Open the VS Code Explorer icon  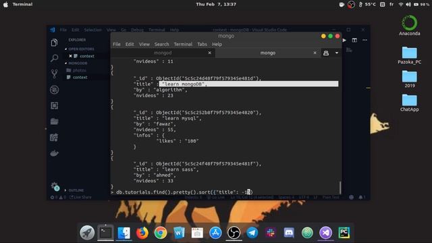54,43
